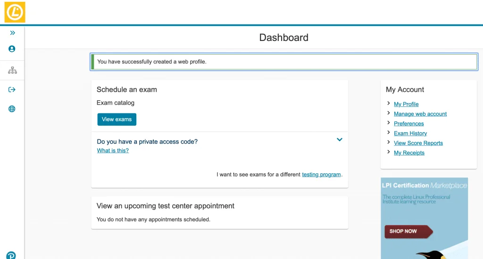This screenshot has height=259, width=483.
Task: Open My Receipts link
Action: (x=409, y=153)
